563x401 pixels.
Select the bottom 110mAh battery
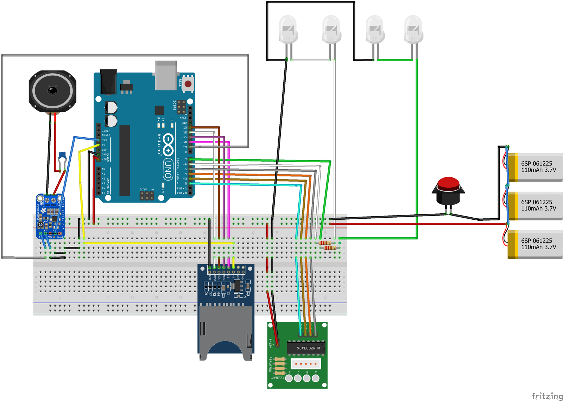pos(535,245)
